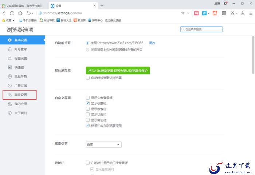Click the block icon for 广告过滤
255x175 pixels.
pos(10,85)
